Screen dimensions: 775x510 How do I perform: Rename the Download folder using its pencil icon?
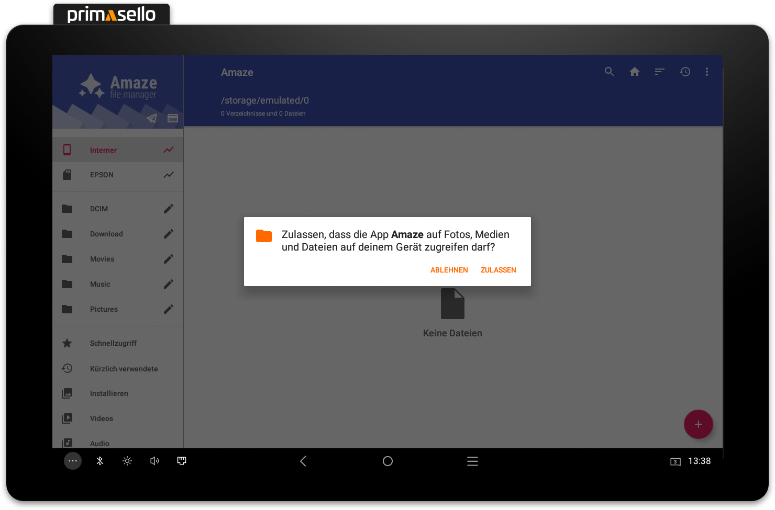(x=168, y=234)
